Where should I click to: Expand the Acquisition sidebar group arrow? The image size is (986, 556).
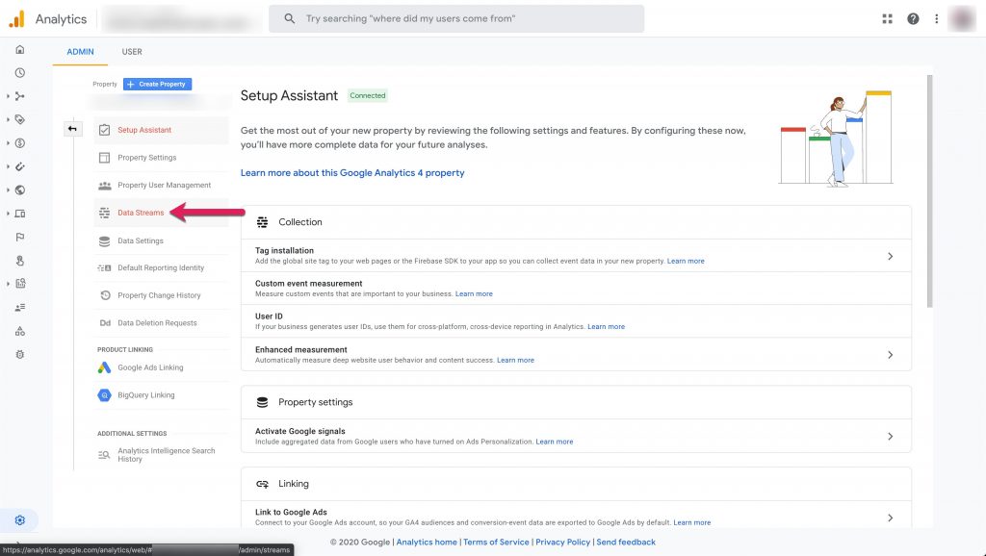[x=8, y=96]
